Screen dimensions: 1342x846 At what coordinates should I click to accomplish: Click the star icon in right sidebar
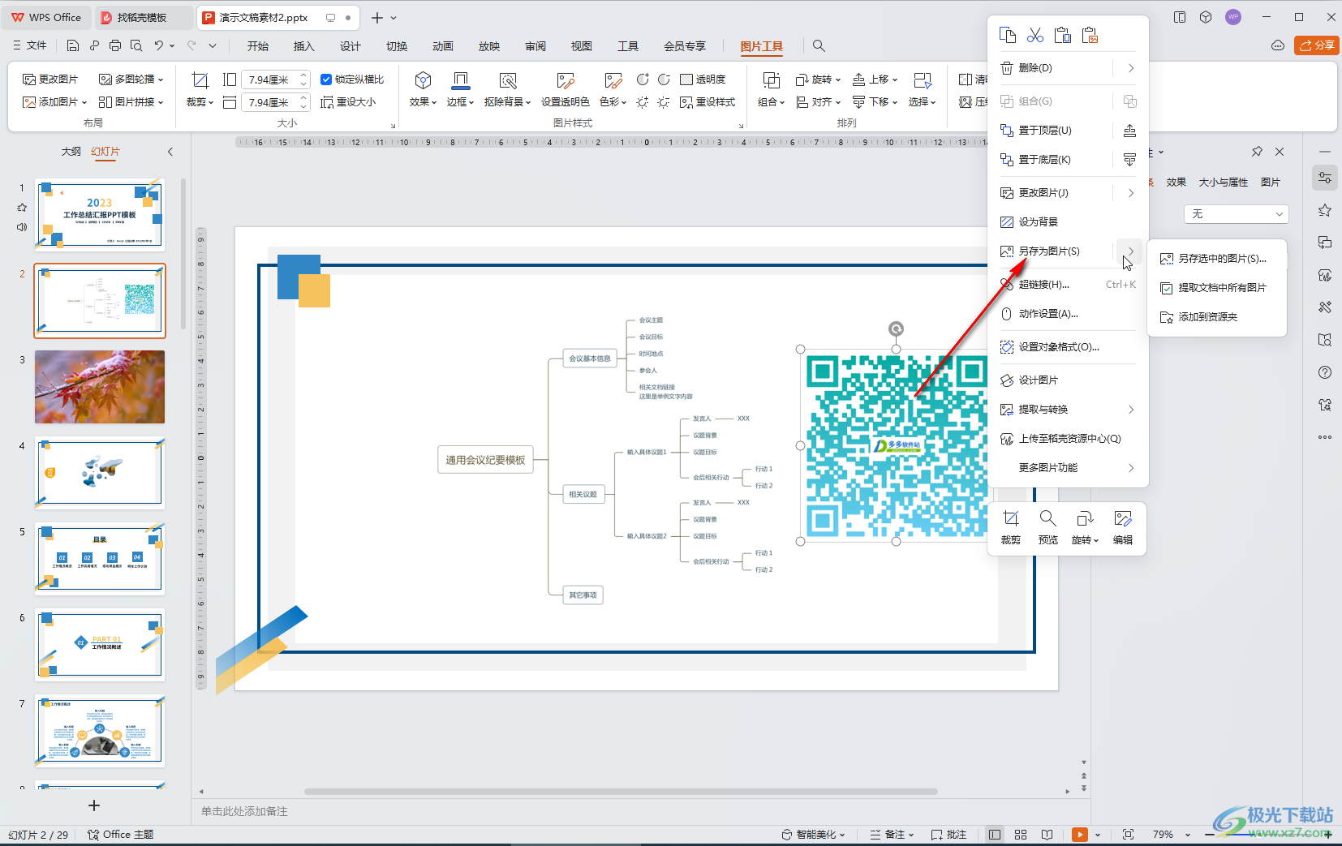tap(1325, 210)
